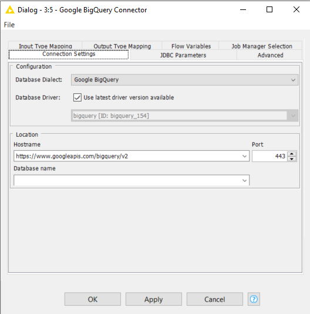Click the blue help question mark icon
310x314 pixels.
pyautogui.click(x=254, y=299)
